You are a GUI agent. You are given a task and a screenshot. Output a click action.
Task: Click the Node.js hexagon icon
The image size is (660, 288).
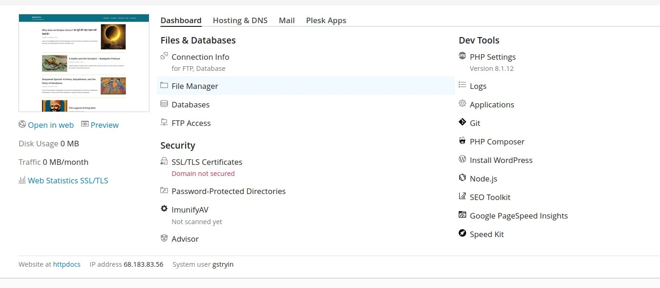(462, 177)
